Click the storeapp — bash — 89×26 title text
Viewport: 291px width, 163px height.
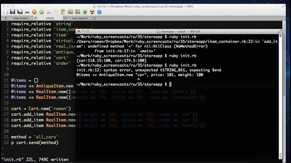[181, 32]
